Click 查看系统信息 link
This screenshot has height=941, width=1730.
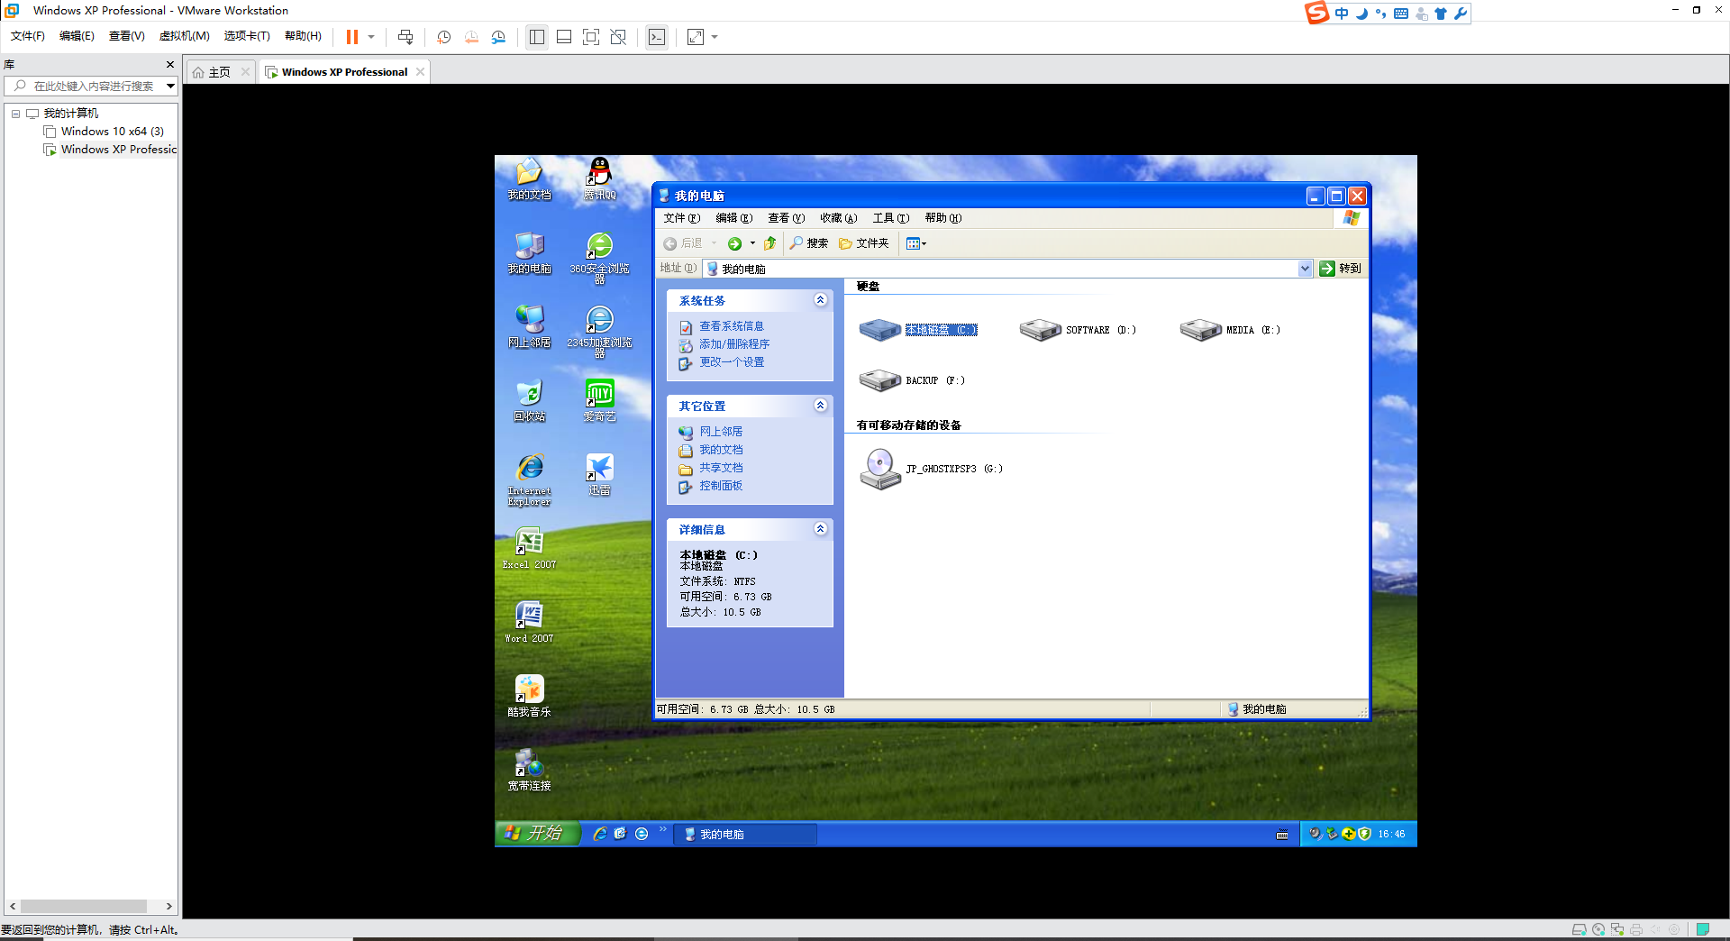point(732,326)
